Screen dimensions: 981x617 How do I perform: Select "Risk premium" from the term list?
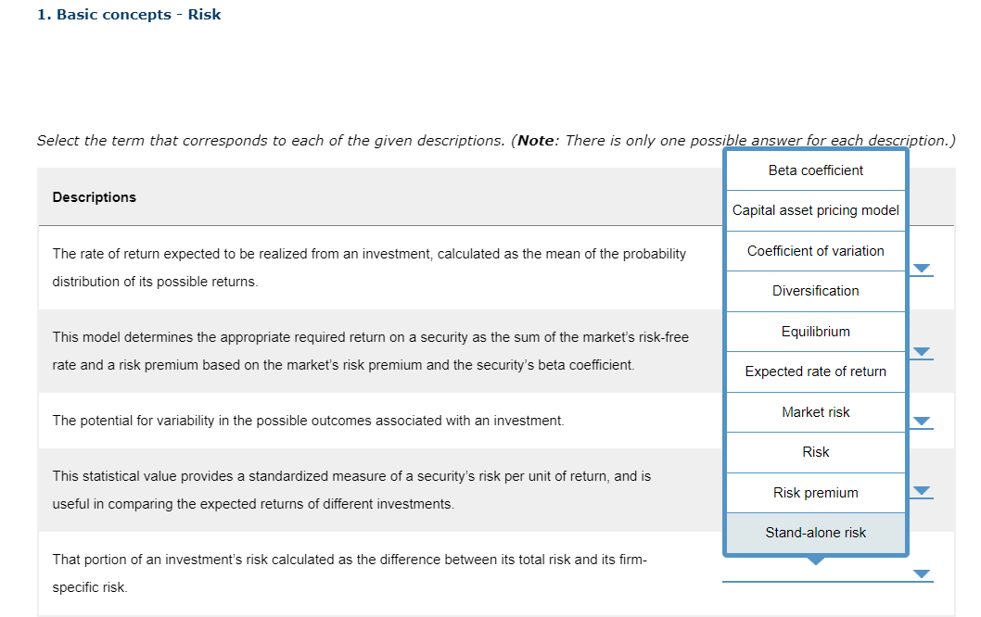[816, 492]
